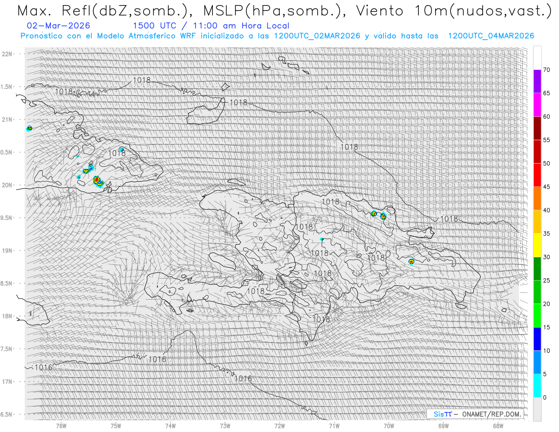
Task: Click the gold 35–40 dBZ color band
Action: [x=537, y=222]
